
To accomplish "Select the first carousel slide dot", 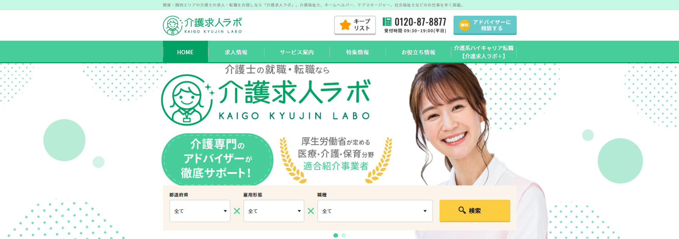I will click(x=336, y=235).
